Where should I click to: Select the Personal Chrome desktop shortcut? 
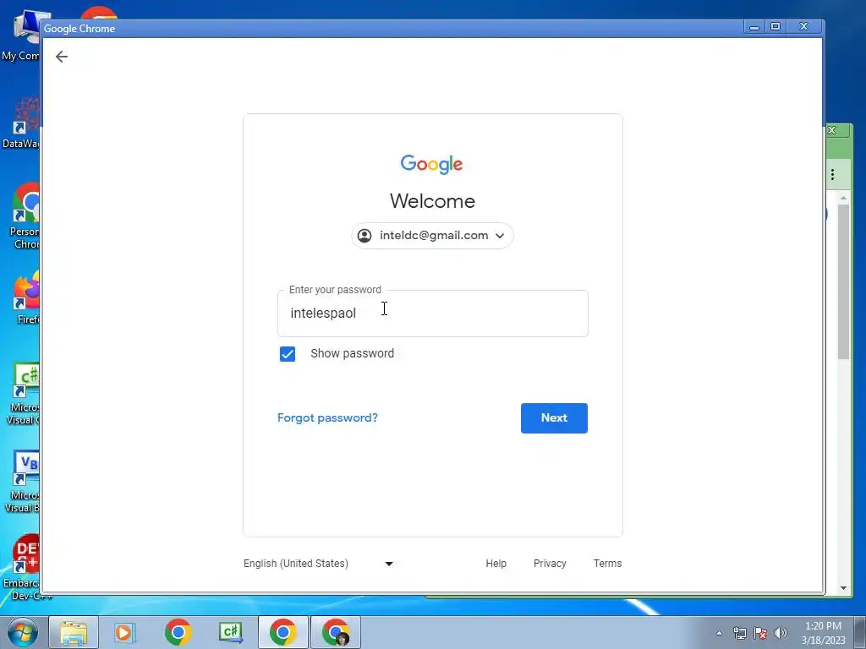[x=25, y=216]
